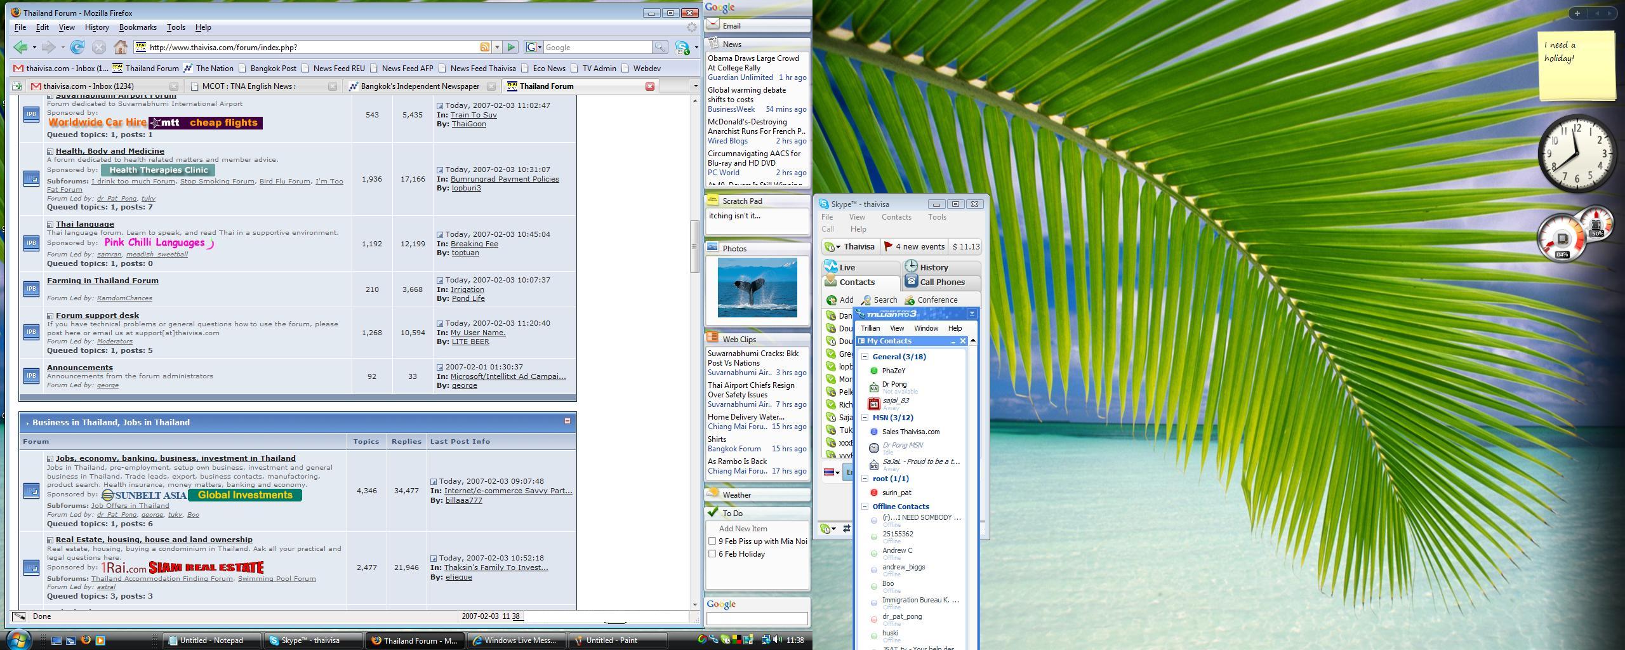Click Add New Item in To Do gadget
1625x650 pixels.
tap(743, 529)
